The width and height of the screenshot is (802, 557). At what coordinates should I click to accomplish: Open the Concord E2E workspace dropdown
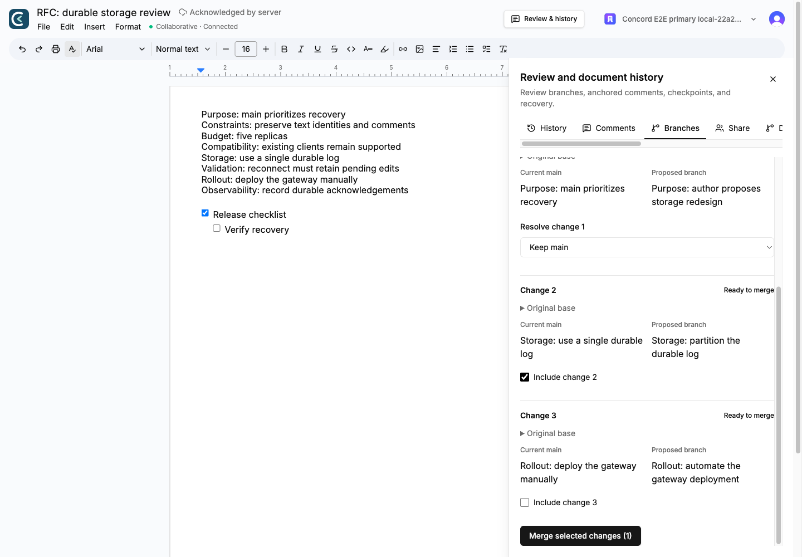pos(681,19)
